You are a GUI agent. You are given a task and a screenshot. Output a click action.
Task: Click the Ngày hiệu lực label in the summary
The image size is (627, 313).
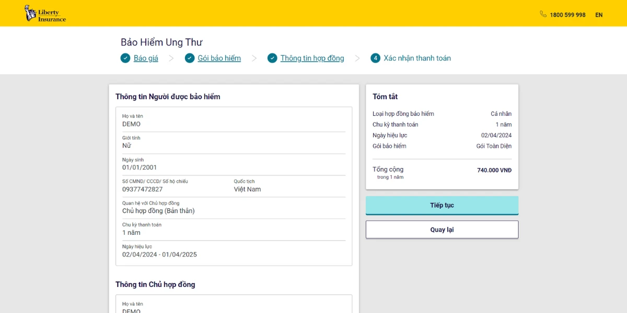[390, 136]
